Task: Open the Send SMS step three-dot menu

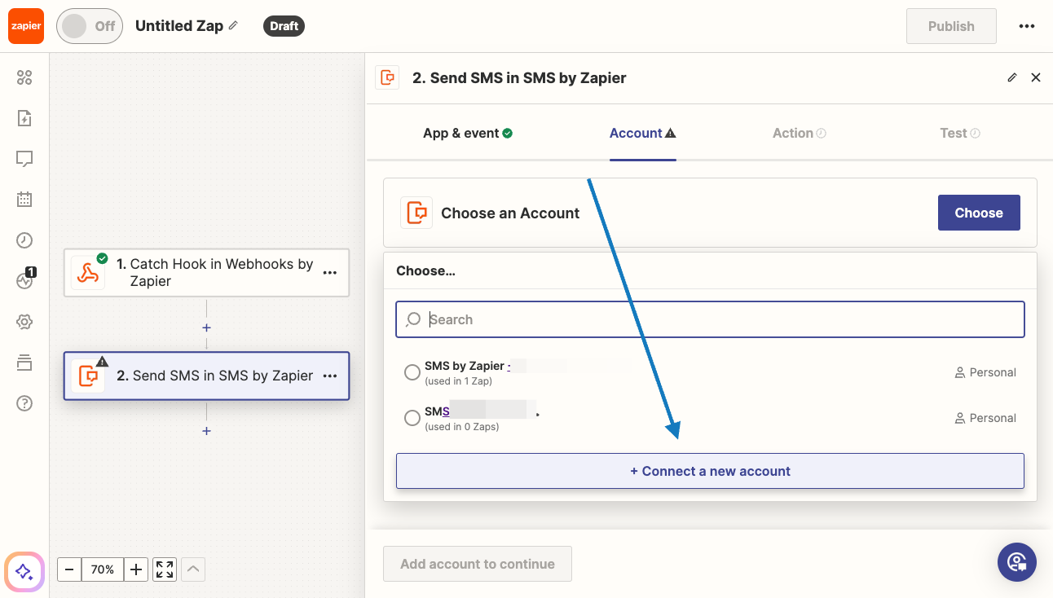Action: point(330,376)
